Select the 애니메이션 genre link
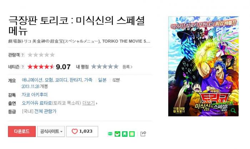 (x=32, y=80)
